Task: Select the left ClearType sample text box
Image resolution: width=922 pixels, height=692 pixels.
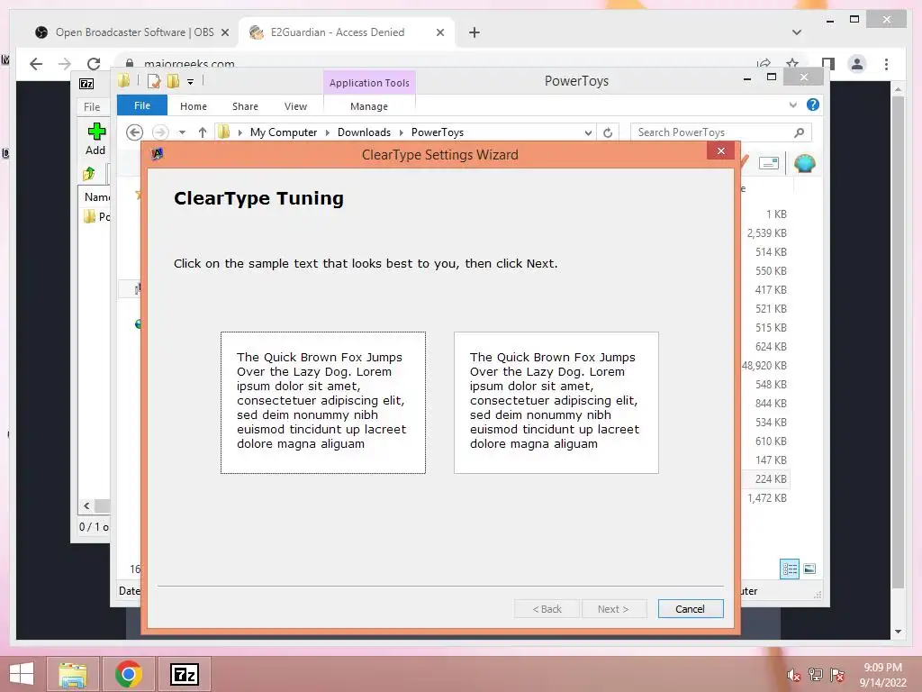Action: (x=323, y=403)
